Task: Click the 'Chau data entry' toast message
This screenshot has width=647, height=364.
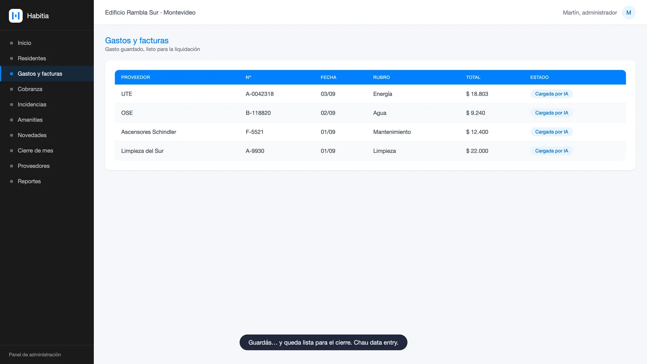Action: 323,343
